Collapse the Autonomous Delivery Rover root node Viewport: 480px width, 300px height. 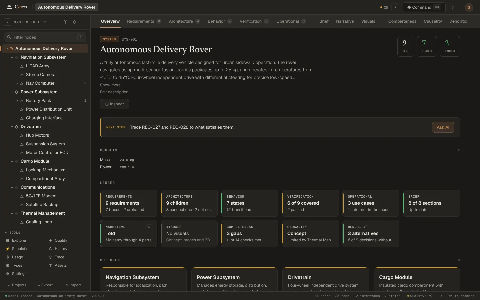point(6,49)
